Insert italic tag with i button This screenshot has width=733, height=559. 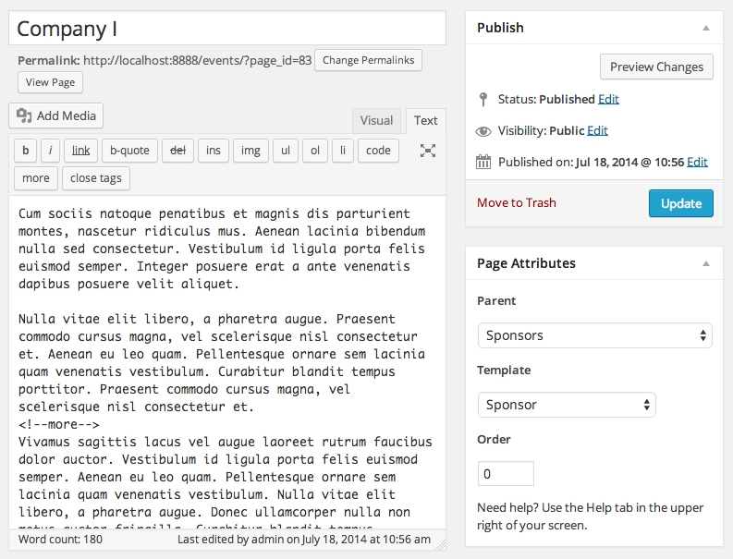coord(50,151)
